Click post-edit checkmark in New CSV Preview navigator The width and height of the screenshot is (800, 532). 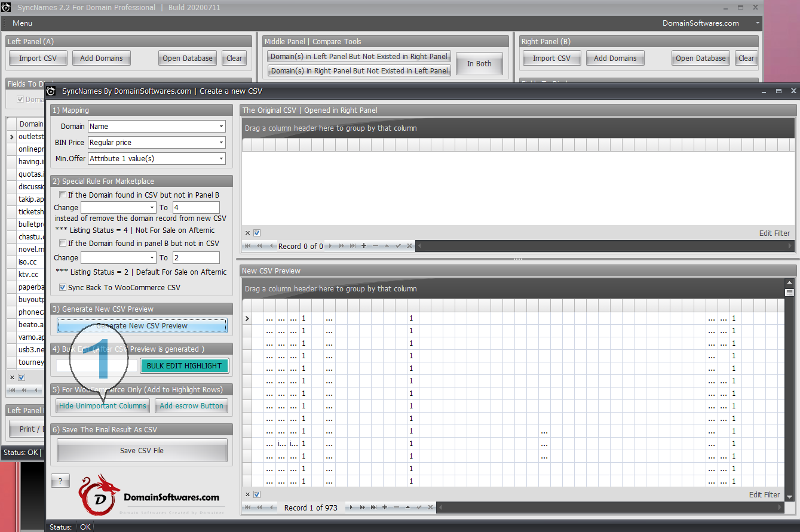419,508
